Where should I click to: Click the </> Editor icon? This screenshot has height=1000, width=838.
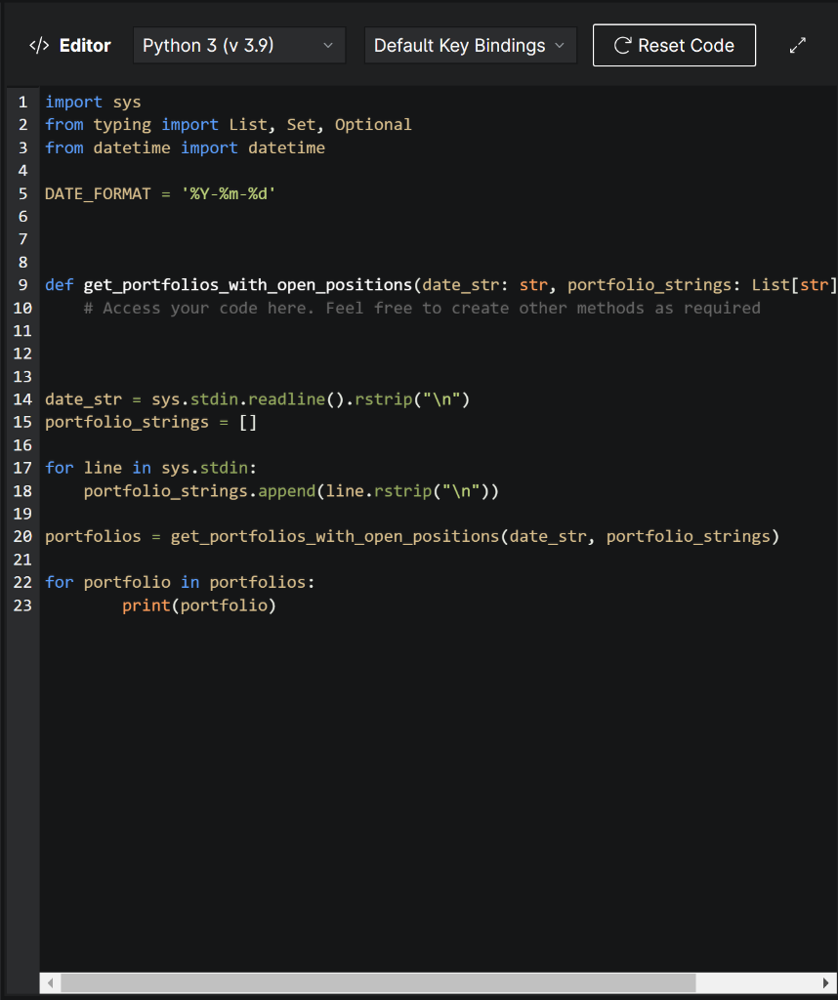point(38,45)
